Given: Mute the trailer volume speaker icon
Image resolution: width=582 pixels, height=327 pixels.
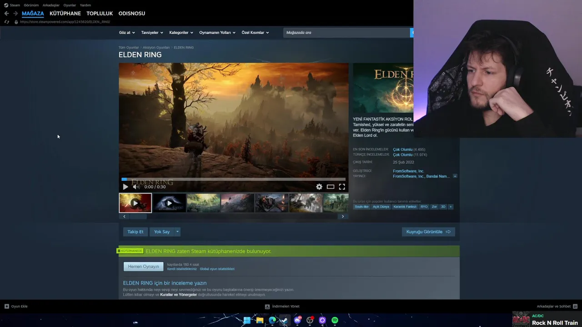Looking at the screenshot, I should (135, 187).
